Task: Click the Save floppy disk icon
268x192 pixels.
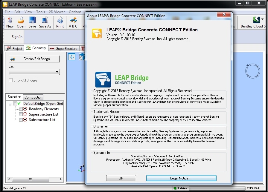Action: click(32, 20)
